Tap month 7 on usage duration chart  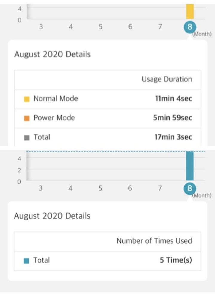160,27
